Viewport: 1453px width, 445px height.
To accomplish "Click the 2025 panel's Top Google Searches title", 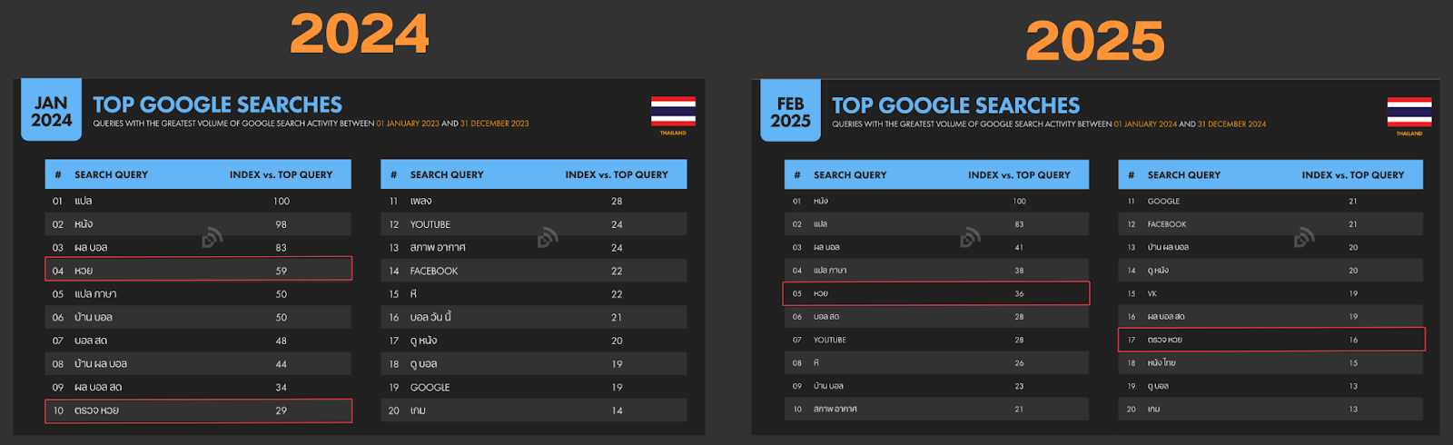I will [956, 106].
